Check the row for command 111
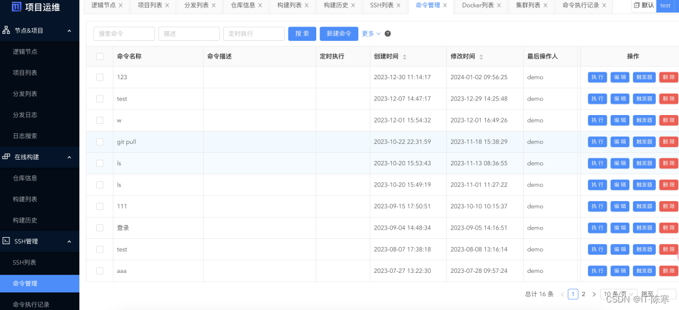 click(99, 206)
